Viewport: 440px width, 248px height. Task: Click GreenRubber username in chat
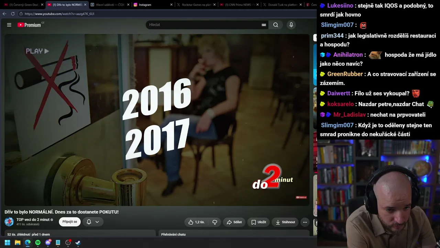(x=345, y=74)
